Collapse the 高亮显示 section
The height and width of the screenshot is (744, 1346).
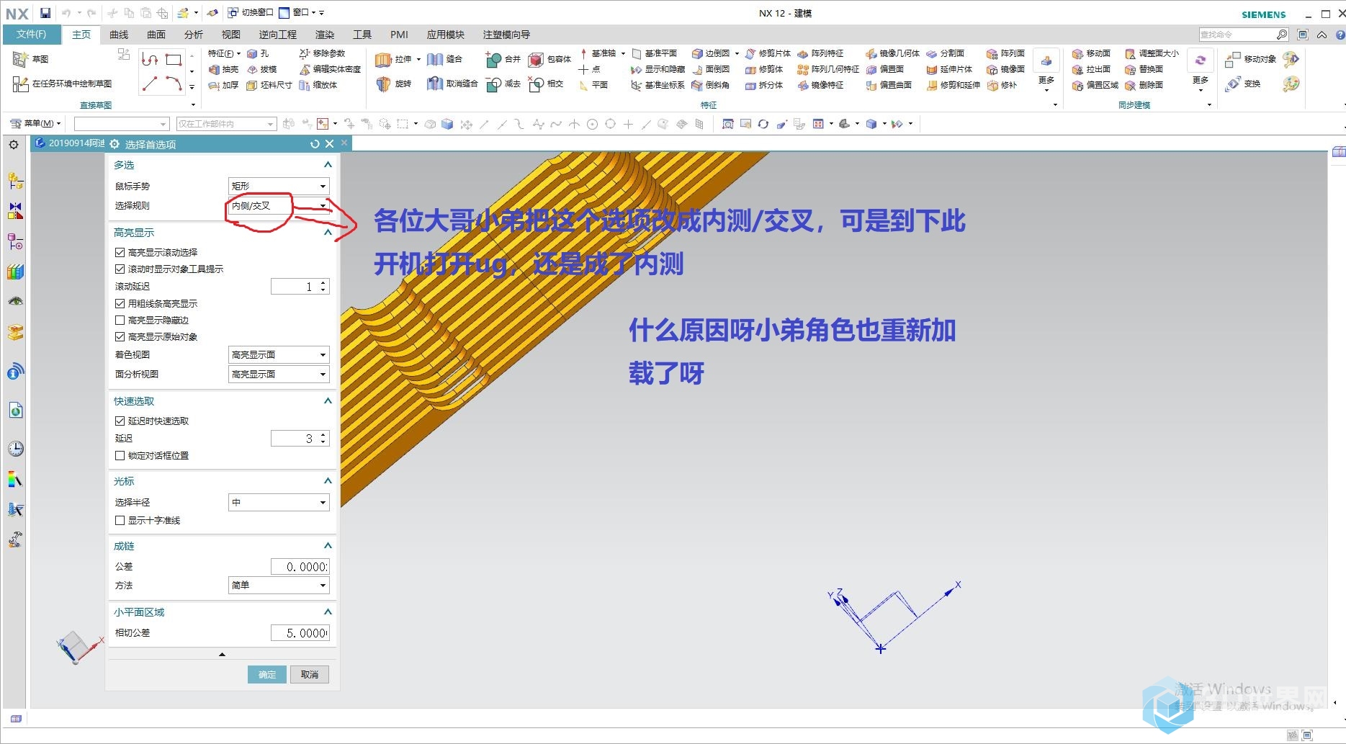tap(328, 233)
